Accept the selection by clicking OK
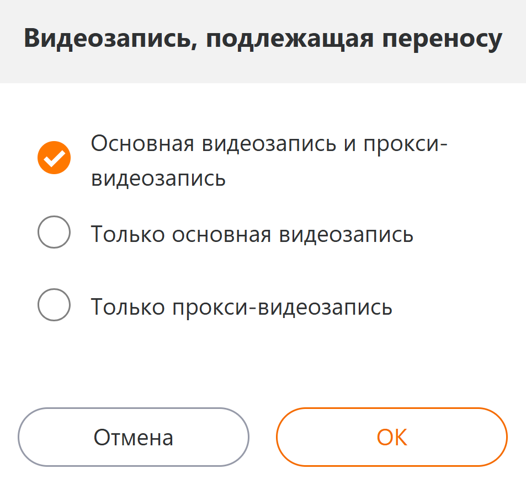The image size is (526, 485). tap(391, 437)
